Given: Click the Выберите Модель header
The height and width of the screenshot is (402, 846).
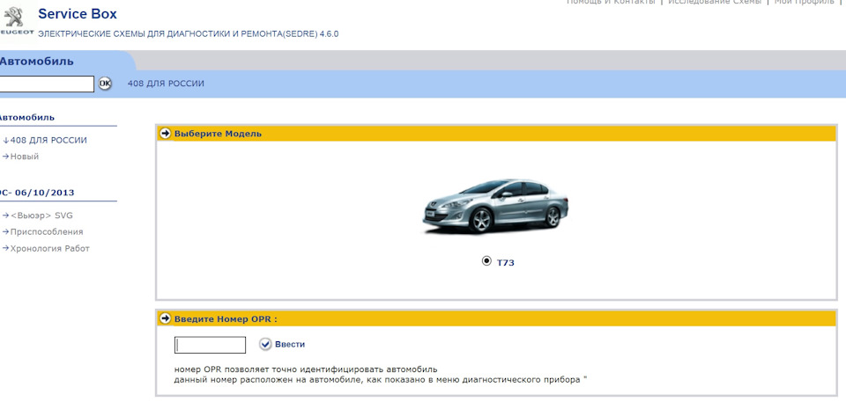Looking at the screenshot, I should coord(218,134).
